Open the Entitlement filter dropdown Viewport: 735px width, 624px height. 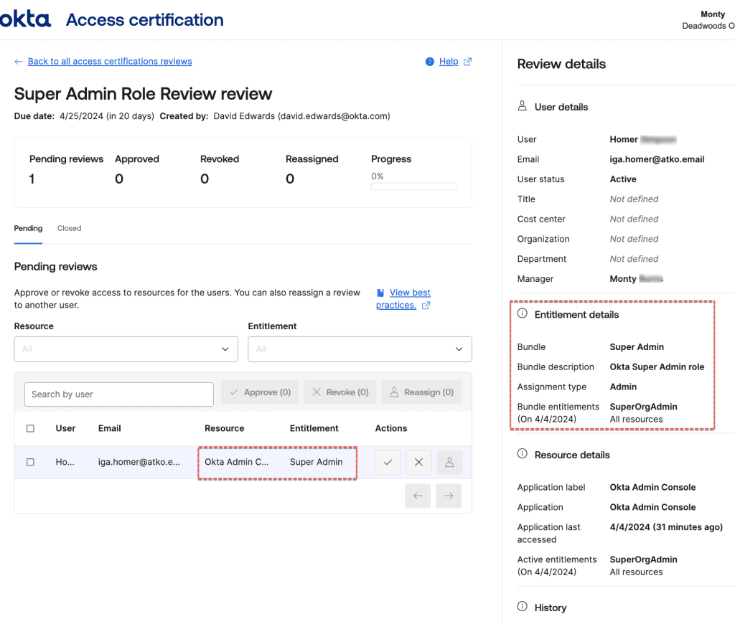360,349
